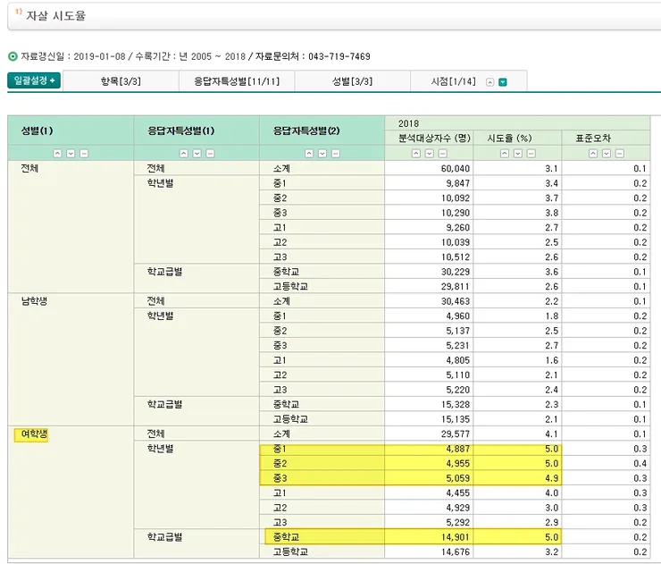
Task: Click the 성별(1) column header
Action: pyautogui.click(x=71, y=130)
